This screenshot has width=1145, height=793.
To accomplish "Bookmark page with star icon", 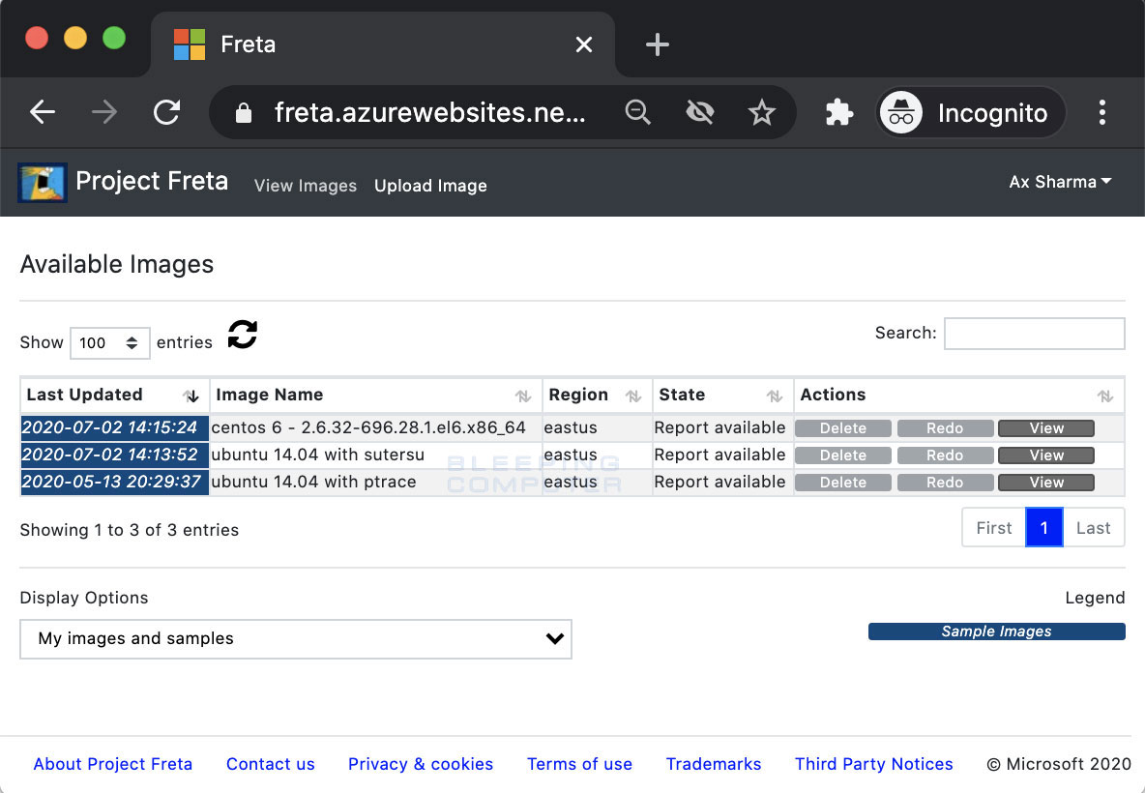I will 762,112.
